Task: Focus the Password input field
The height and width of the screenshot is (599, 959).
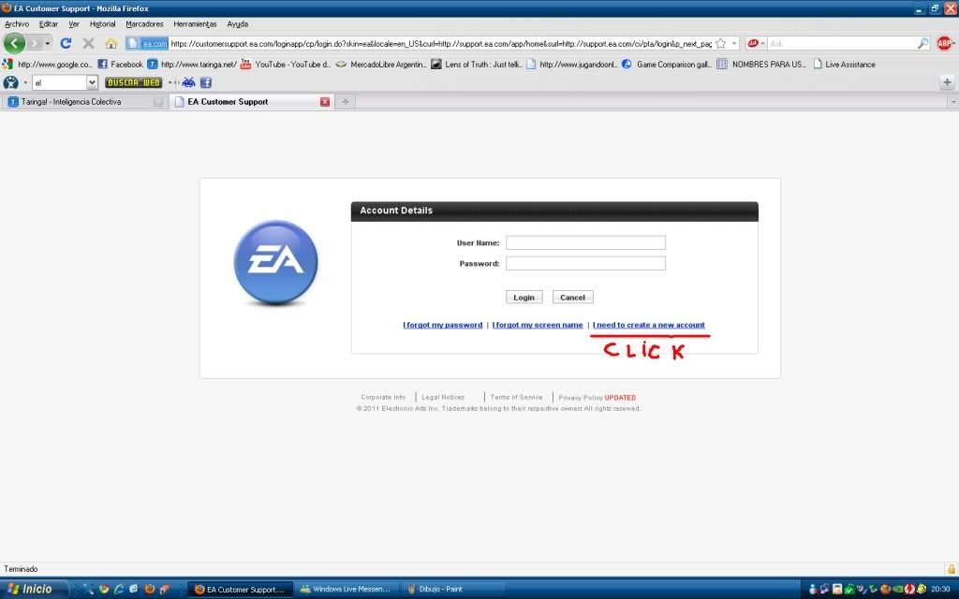Action: [585, 263]
